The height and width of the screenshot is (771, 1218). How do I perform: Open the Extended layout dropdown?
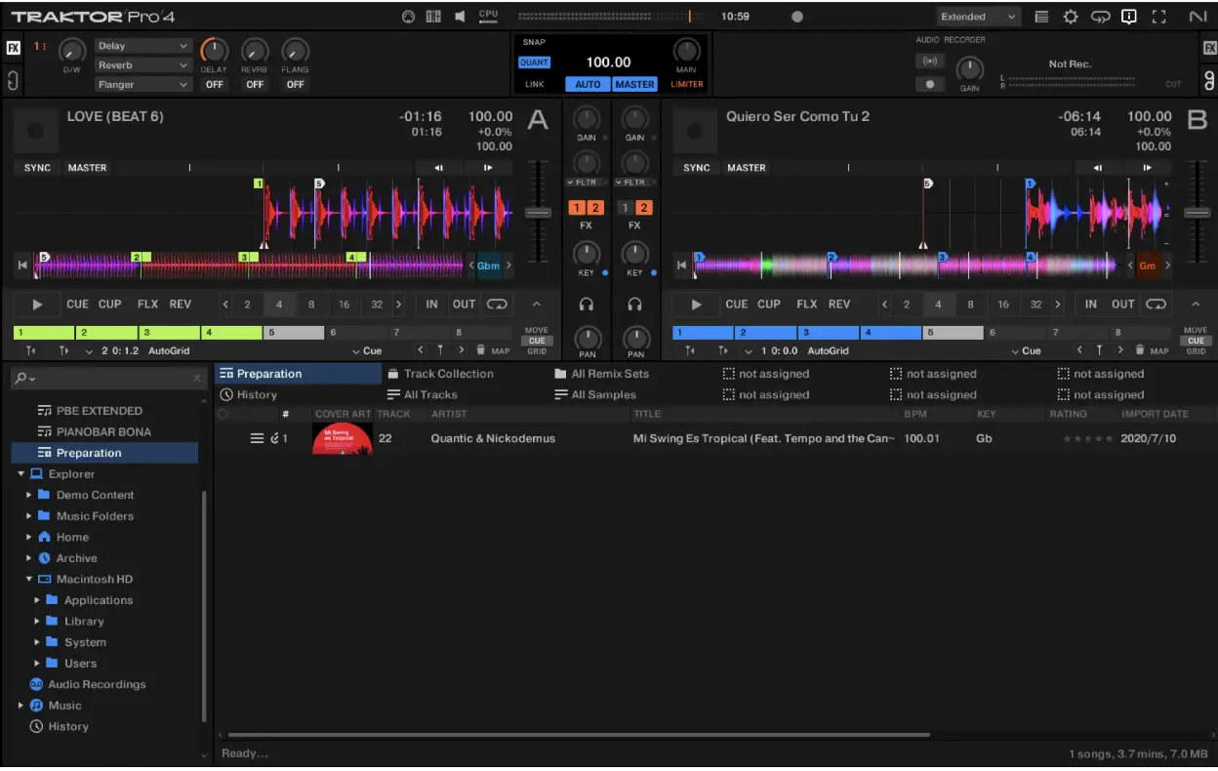[978, 17]
